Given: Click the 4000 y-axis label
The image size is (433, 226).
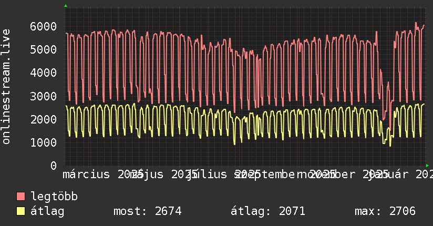Looking at the screenshot, I should (44, 73).
